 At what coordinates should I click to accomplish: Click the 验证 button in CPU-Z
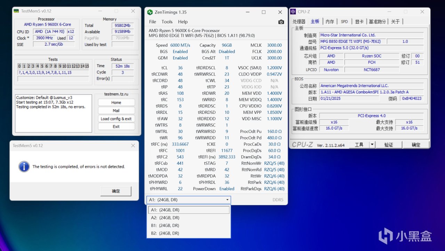coord(388,145)
